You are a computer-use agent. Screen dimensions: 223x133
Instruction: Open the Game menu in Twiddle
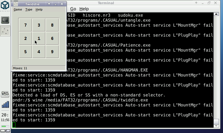coord(18,9)
